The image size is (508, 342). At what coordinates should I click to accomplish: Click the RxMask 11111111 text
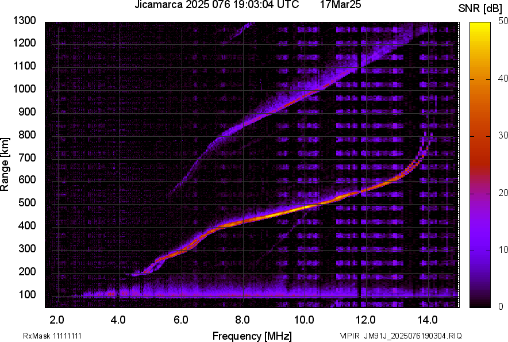click(52, 336)
